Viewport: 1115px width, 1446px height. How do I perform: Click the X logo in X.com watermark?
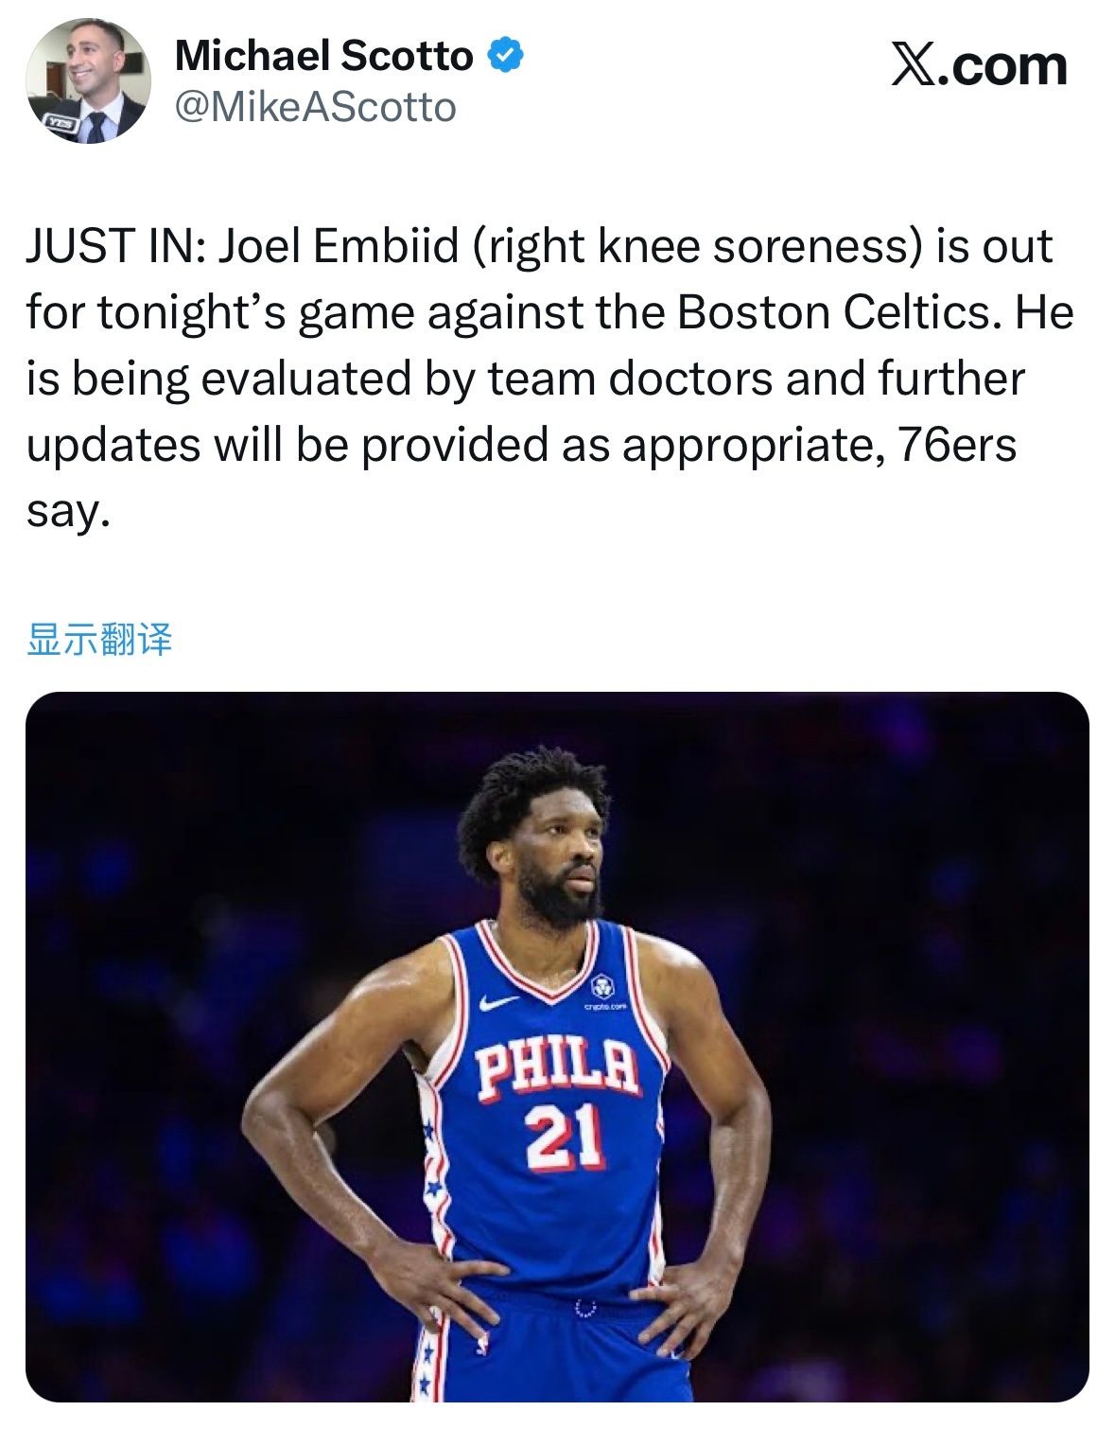(913, 66)
